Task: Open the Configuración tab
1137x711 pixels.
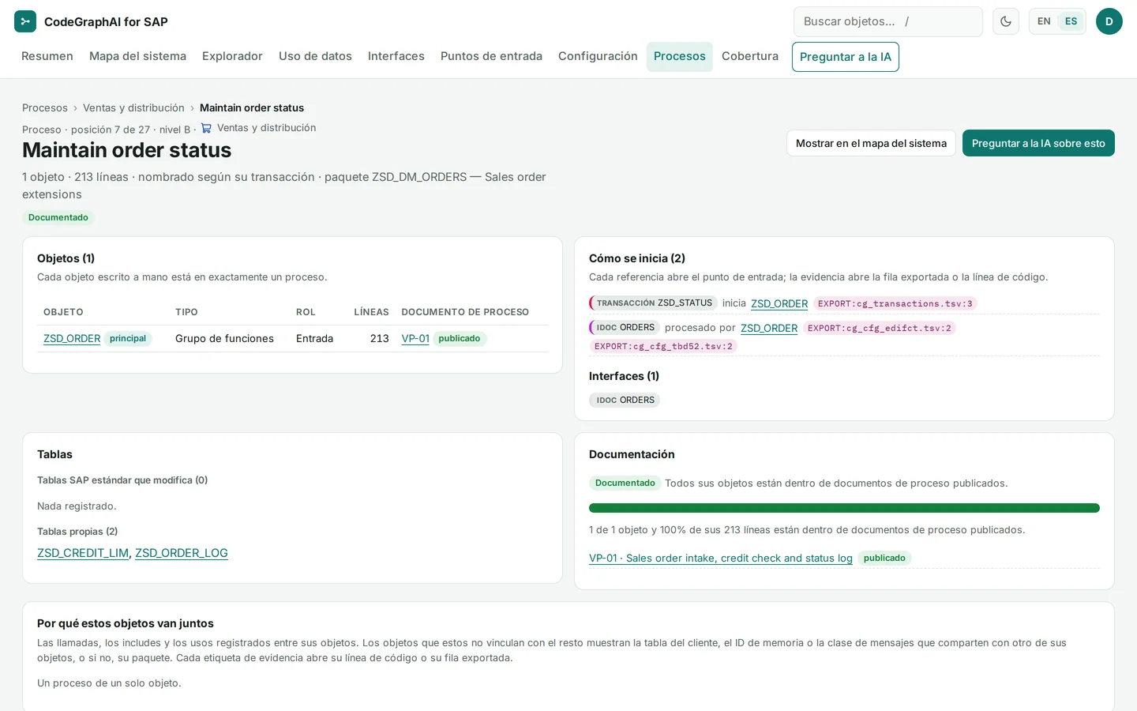Action: point(598,56)
